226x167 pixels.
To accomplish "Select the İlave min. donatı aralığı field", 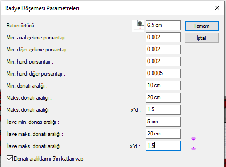I will [x=163, y=122].
